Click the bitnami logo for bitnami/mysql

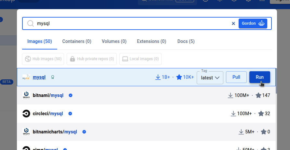26,95
